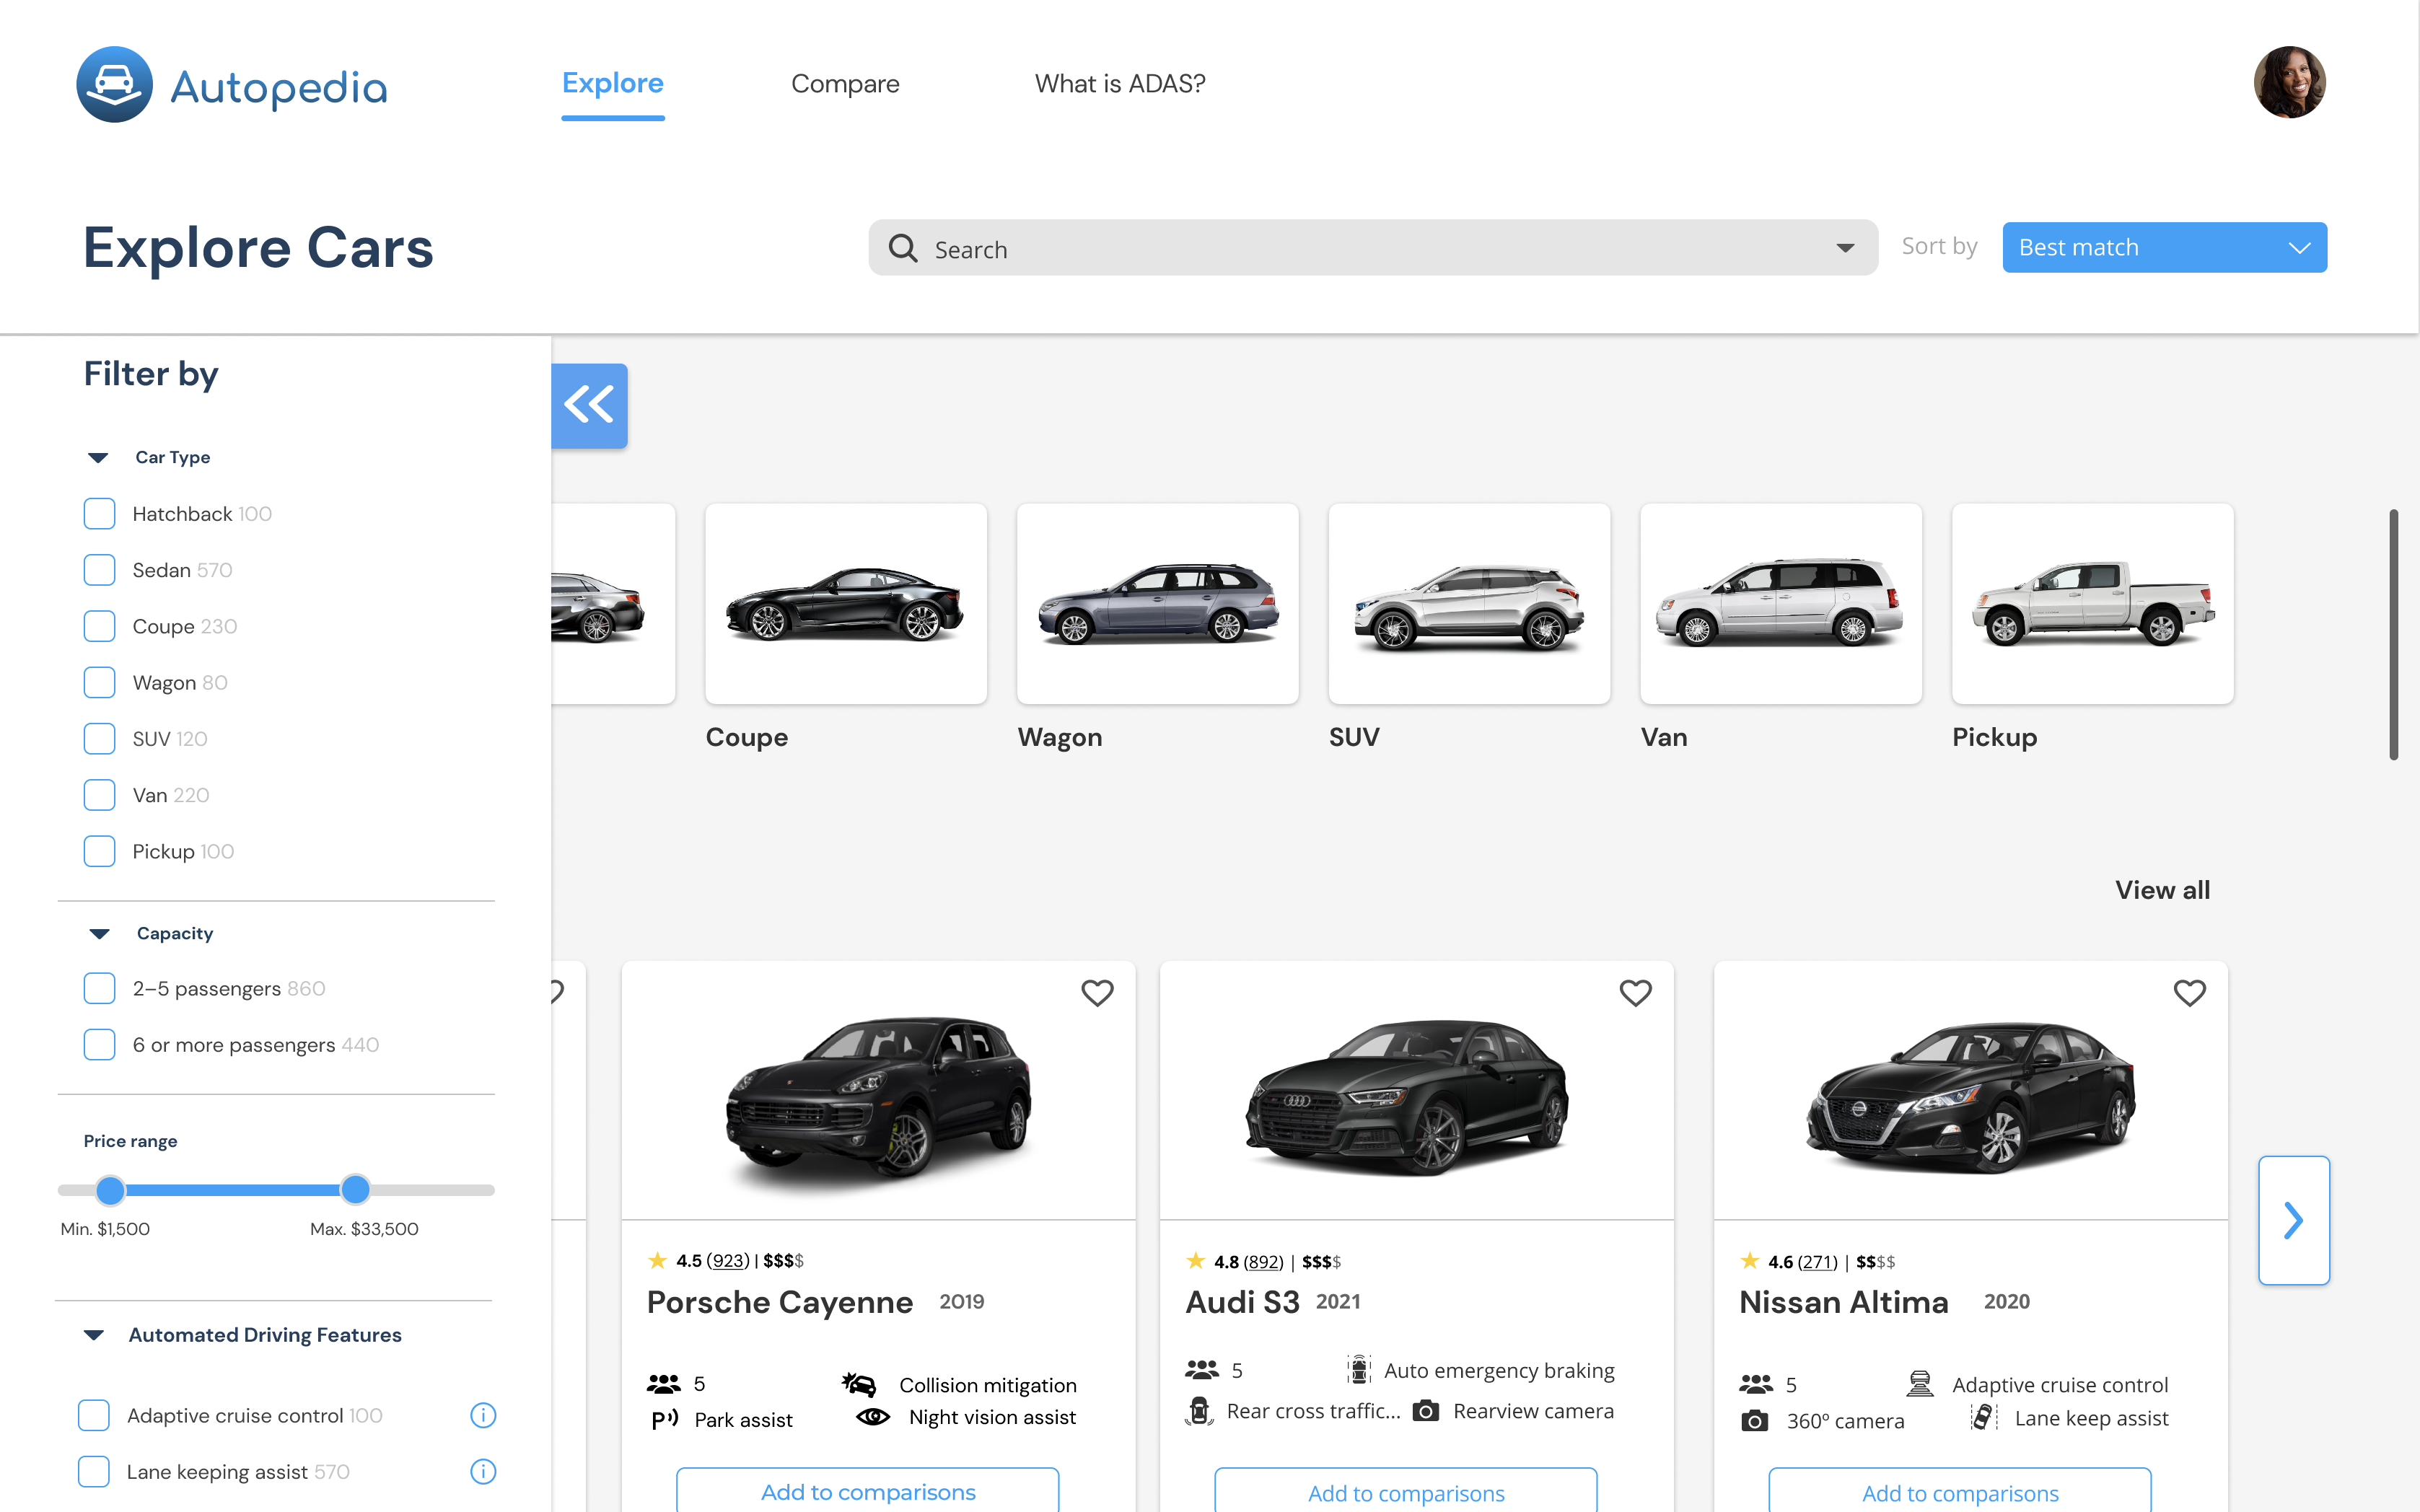Image resolution: width=2420 pixels, height=1512 pixels.
Task: Collapse Automated Driving Features section
Action: tap(94, 1335)
